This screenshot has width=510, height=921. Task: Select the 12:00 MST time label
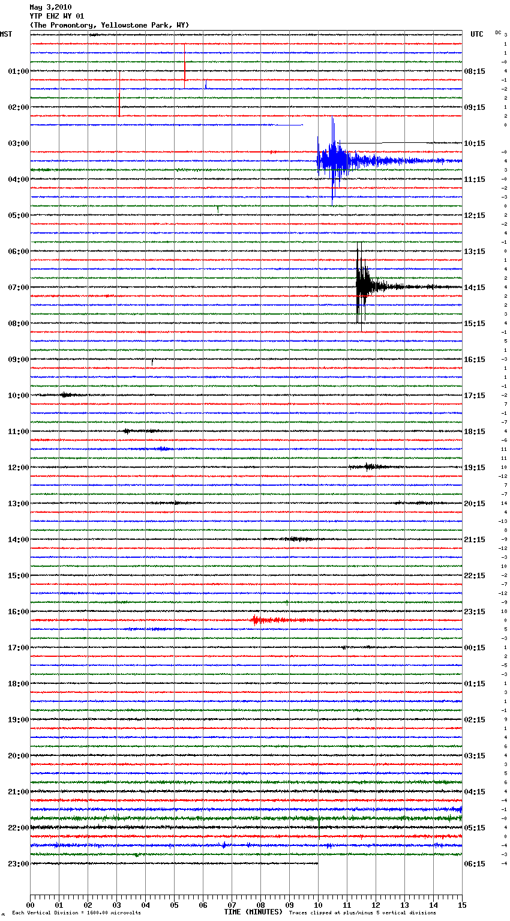click(x=19, y=468)
